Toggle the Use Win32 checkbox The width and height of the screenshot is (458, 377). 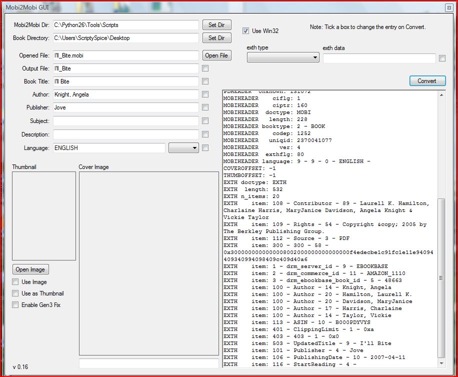click(245, 30)
